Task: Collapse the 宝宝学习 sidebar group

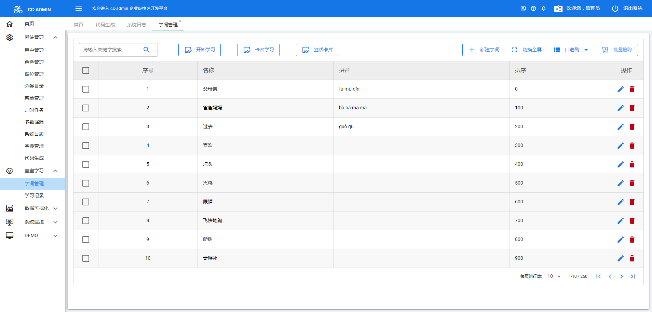Action: point(32,171)
